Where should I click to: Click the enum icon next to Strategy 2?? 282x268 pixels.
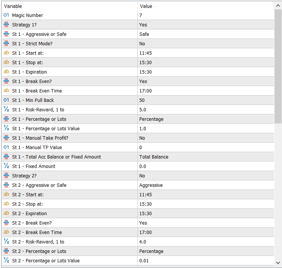6,176
